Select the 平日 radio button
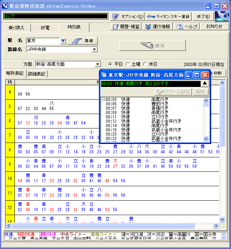Screen dimensions: 231x249 110,64
